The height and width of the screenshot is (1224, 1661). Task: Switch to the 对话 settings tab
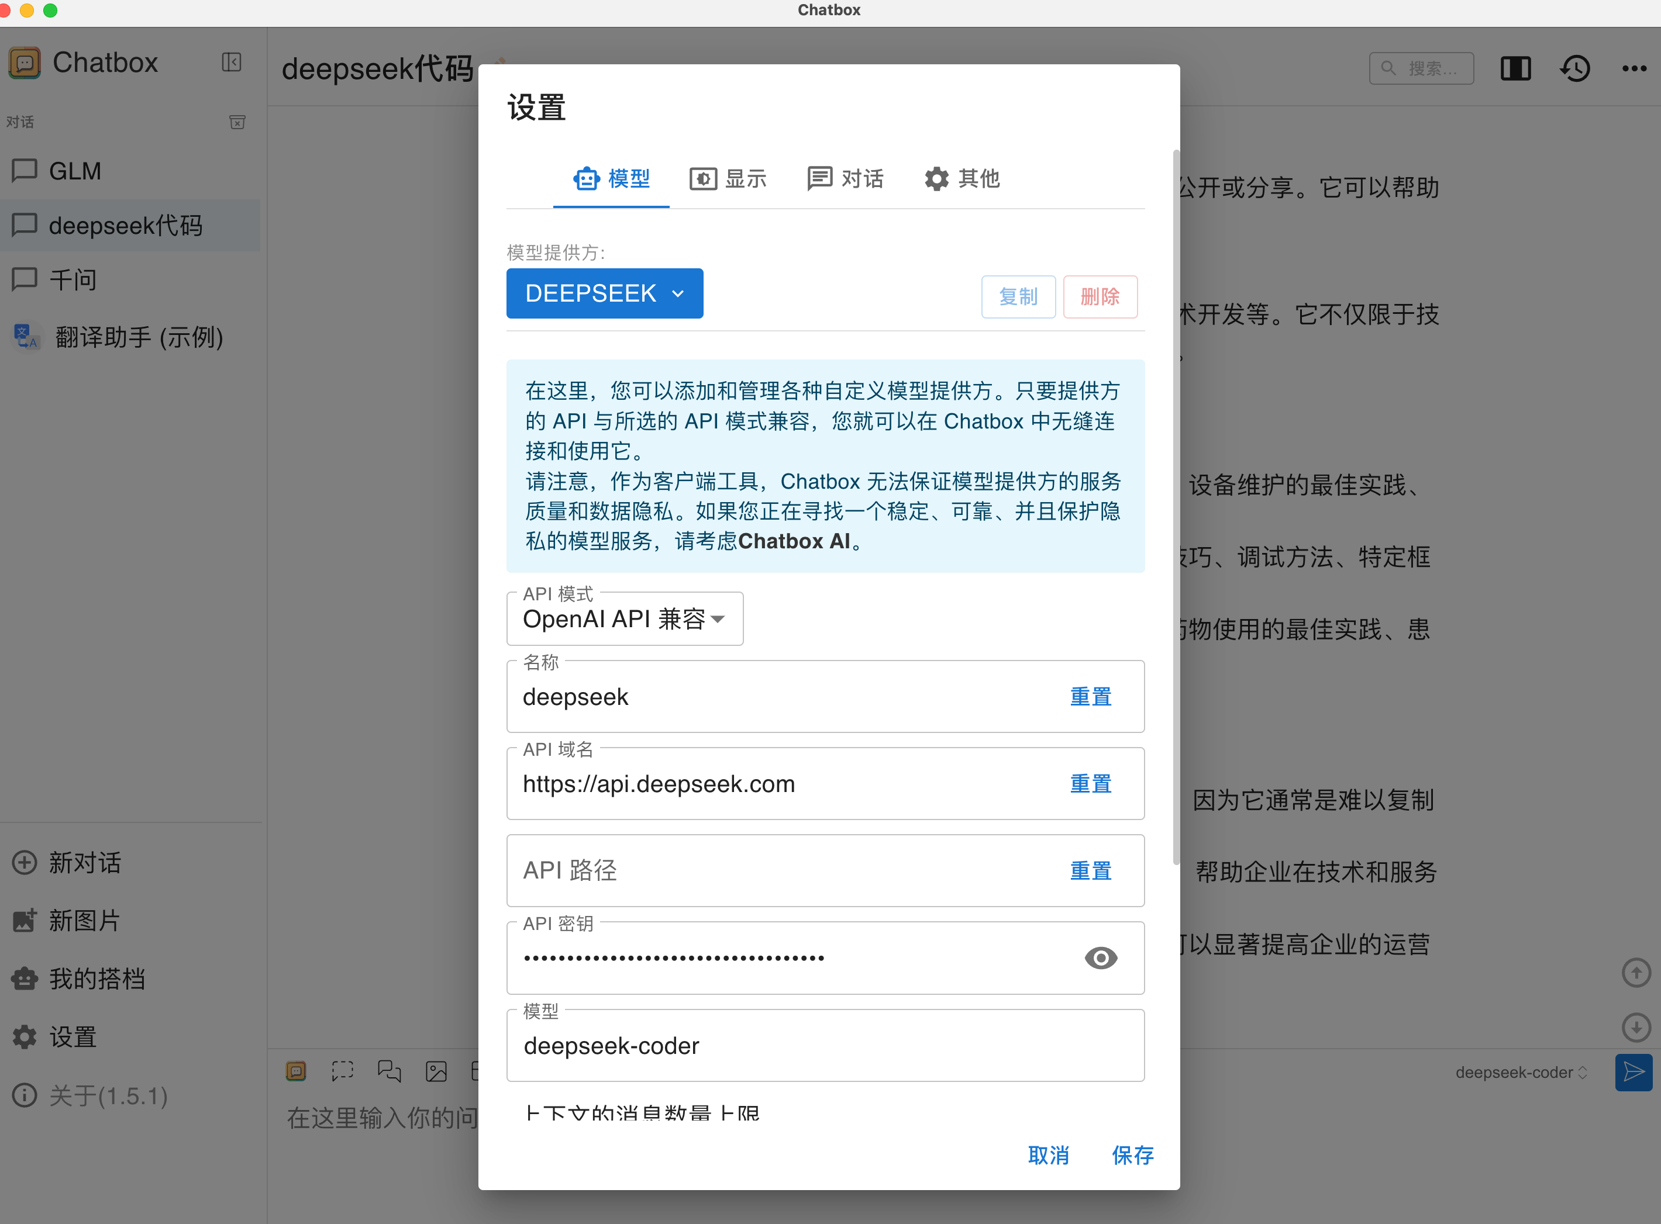(x=845, y=178)
